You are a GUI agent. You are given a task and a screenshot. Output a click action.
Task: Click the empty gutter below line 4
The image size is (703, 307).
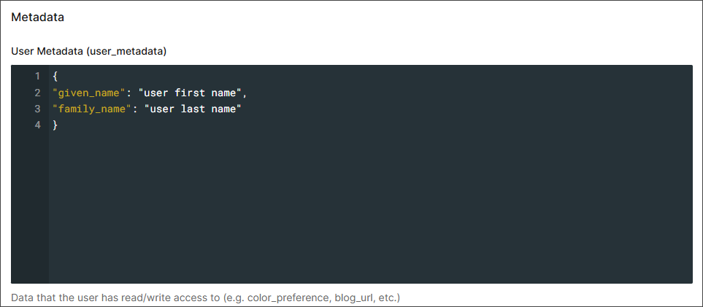[x=30, y=209]
